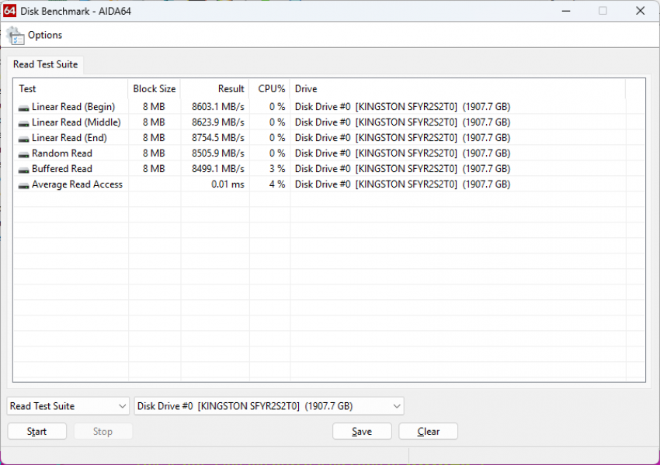Click the drive name in the Average Read Access row
Image resolution: width=660 pixels, height=465 pixels.
click(402, 184)
